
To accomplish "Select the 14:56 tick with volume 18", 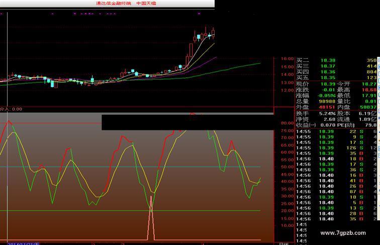I will (336, 159).
